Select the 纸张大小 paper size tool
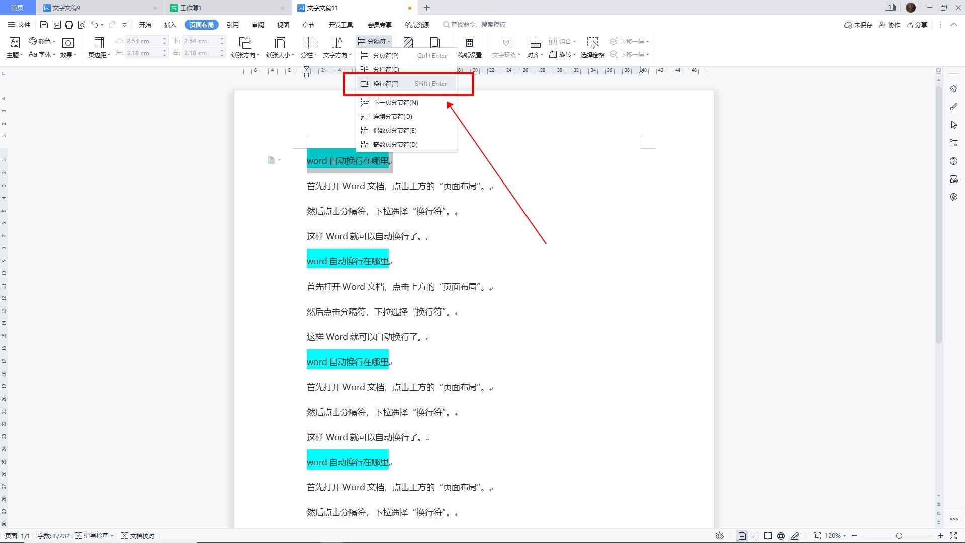The width and height of the screenshot is (965, 543). click(x=280, y=47)
